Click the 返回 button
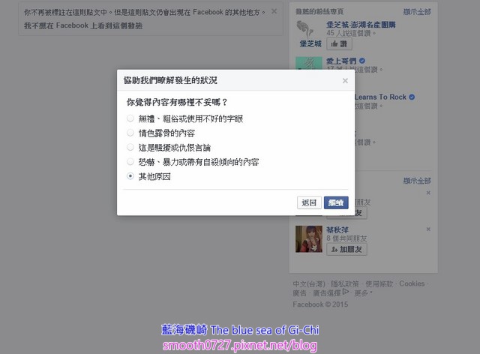 309,202
